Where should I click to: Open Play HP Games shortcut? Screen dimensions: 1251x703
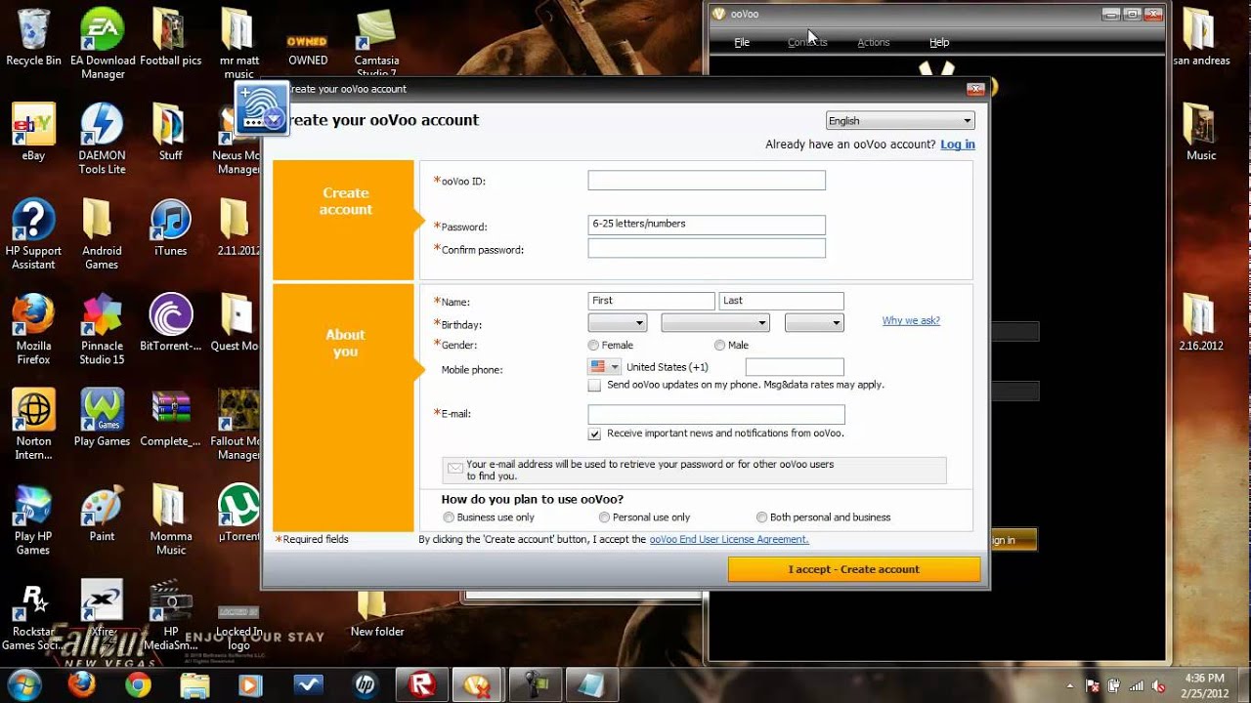tap(33, 519)
